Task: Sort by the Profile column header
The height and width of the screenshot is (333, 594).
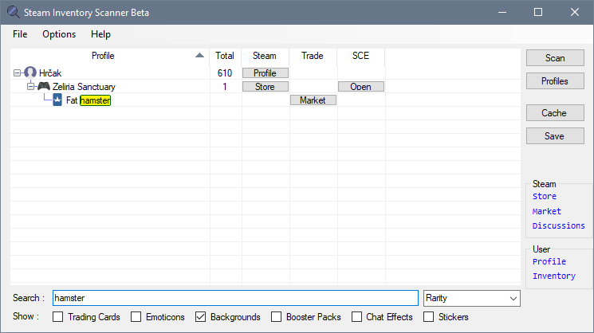Action: click(x=110, y=56)
